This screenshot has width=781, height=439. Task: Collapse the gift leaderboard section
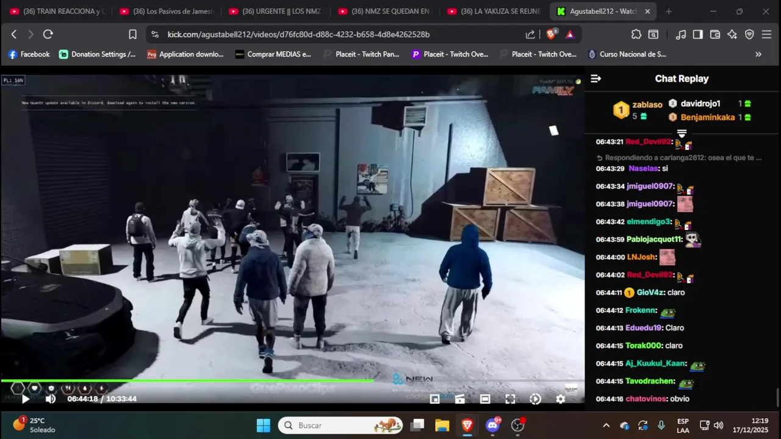[x=682, y=133]
